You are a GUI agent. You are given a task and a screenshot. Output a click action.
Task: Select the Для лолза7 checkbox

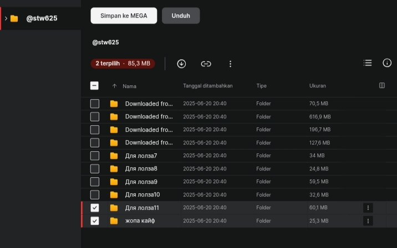tap(95, 156)
